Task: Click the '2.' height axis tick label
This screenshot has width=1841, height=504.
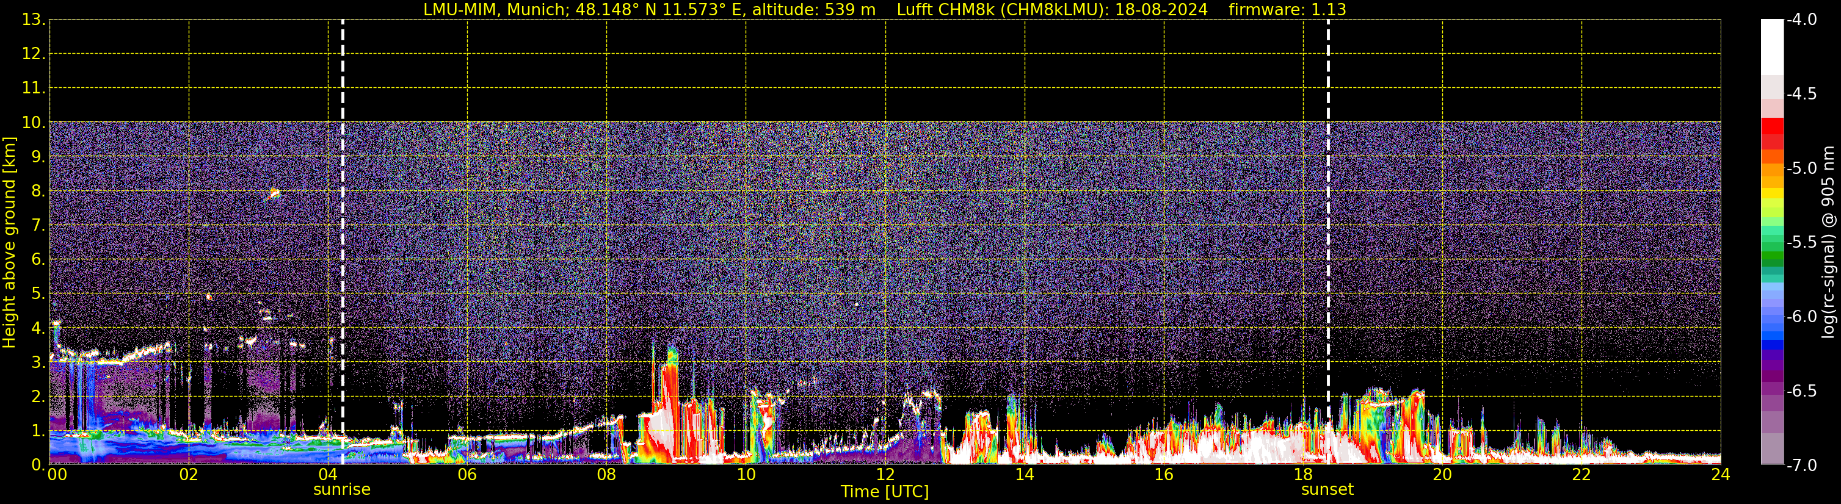Action: (x=38, y=397)
